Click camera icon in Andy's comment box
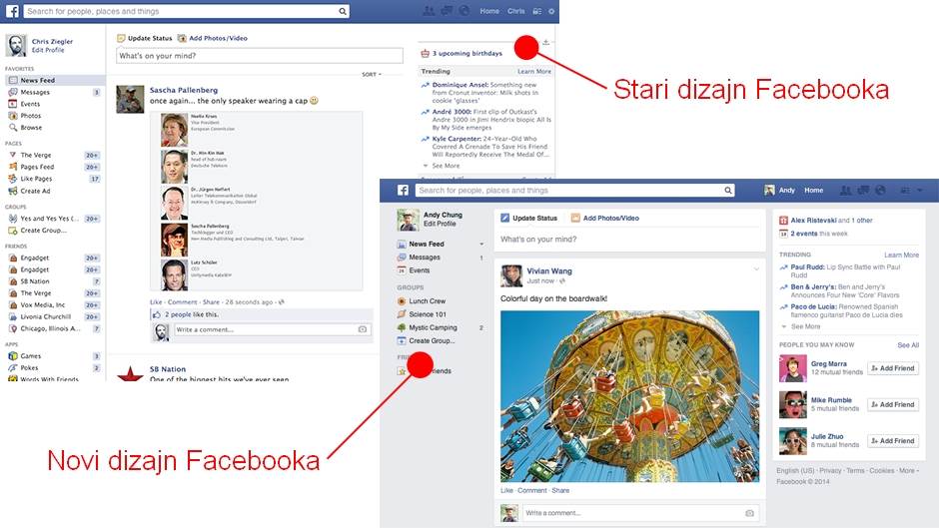 pyautogui.click(x=749, y=513)
